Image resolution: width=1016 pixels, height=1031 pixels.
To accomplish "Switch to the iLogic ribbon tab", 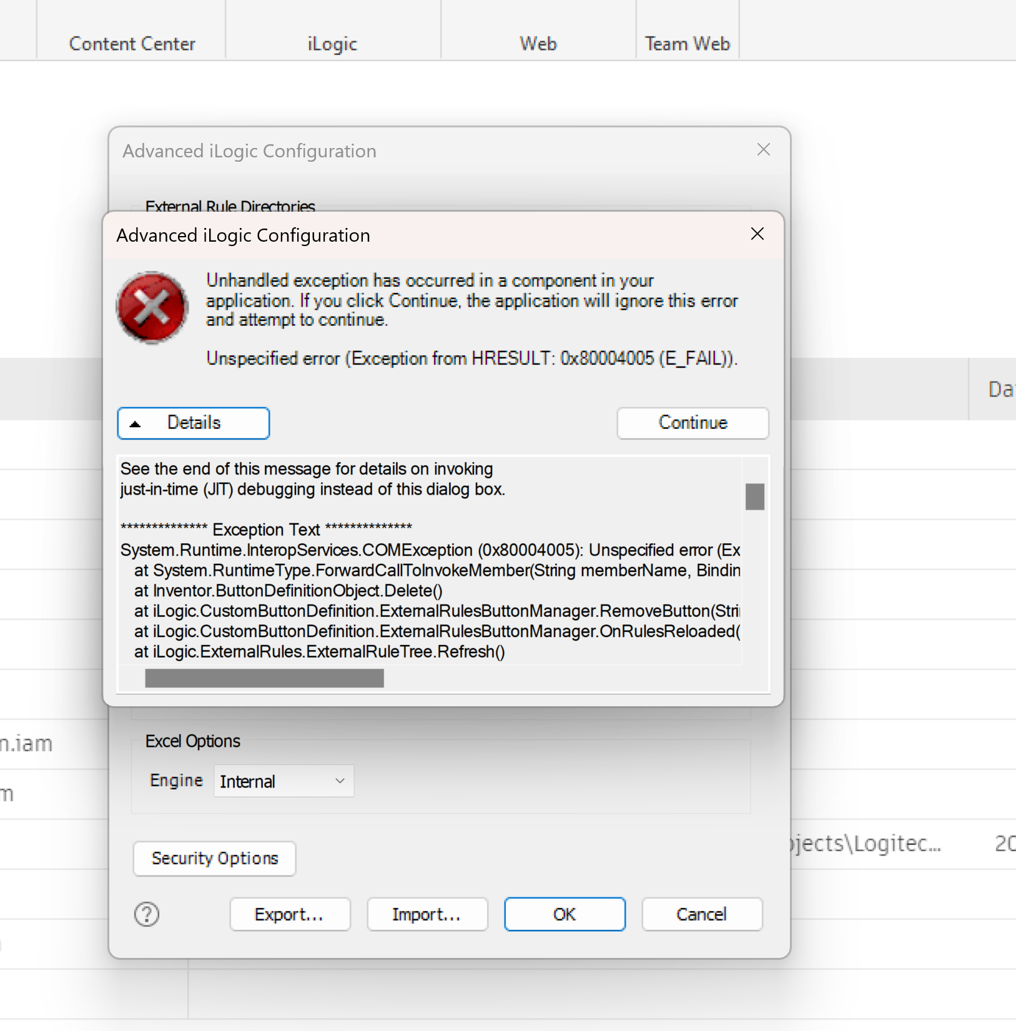I will (x=332, y=44).
